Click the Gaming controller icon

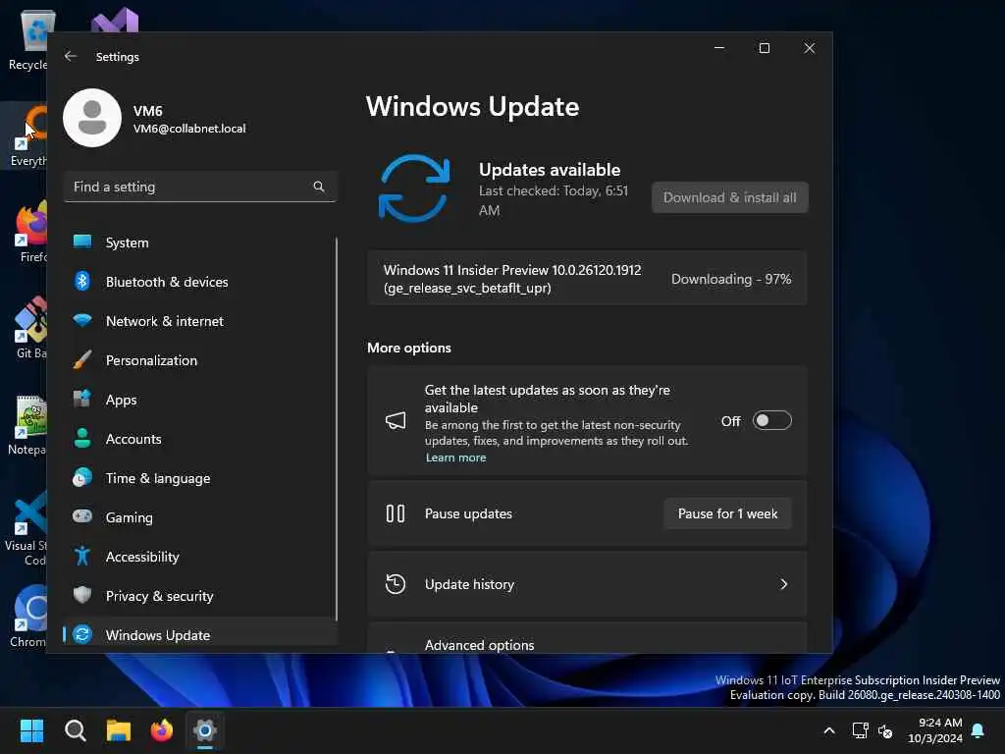coord(82,516)
